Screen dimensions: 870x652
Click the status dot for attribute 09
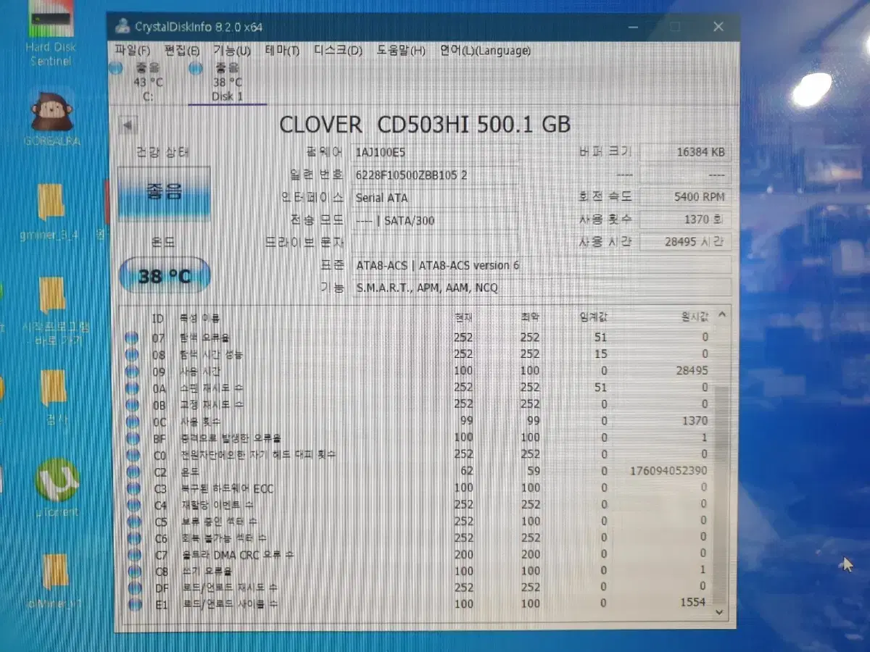tap(132, 371)
